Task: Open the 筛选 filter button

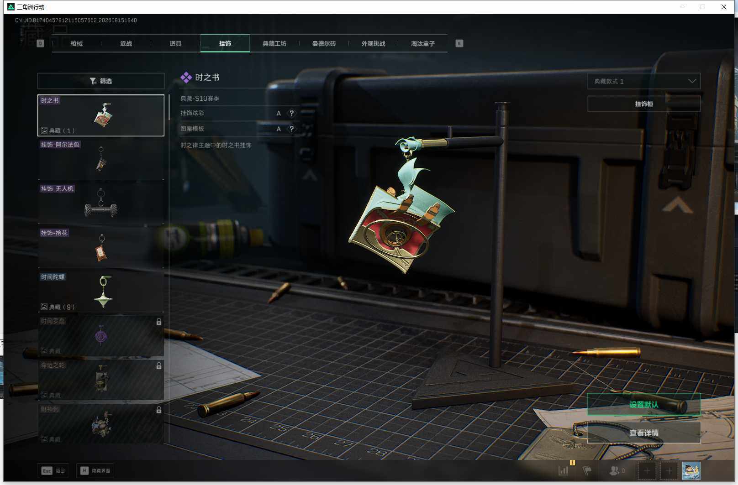Action: (101, 81)
